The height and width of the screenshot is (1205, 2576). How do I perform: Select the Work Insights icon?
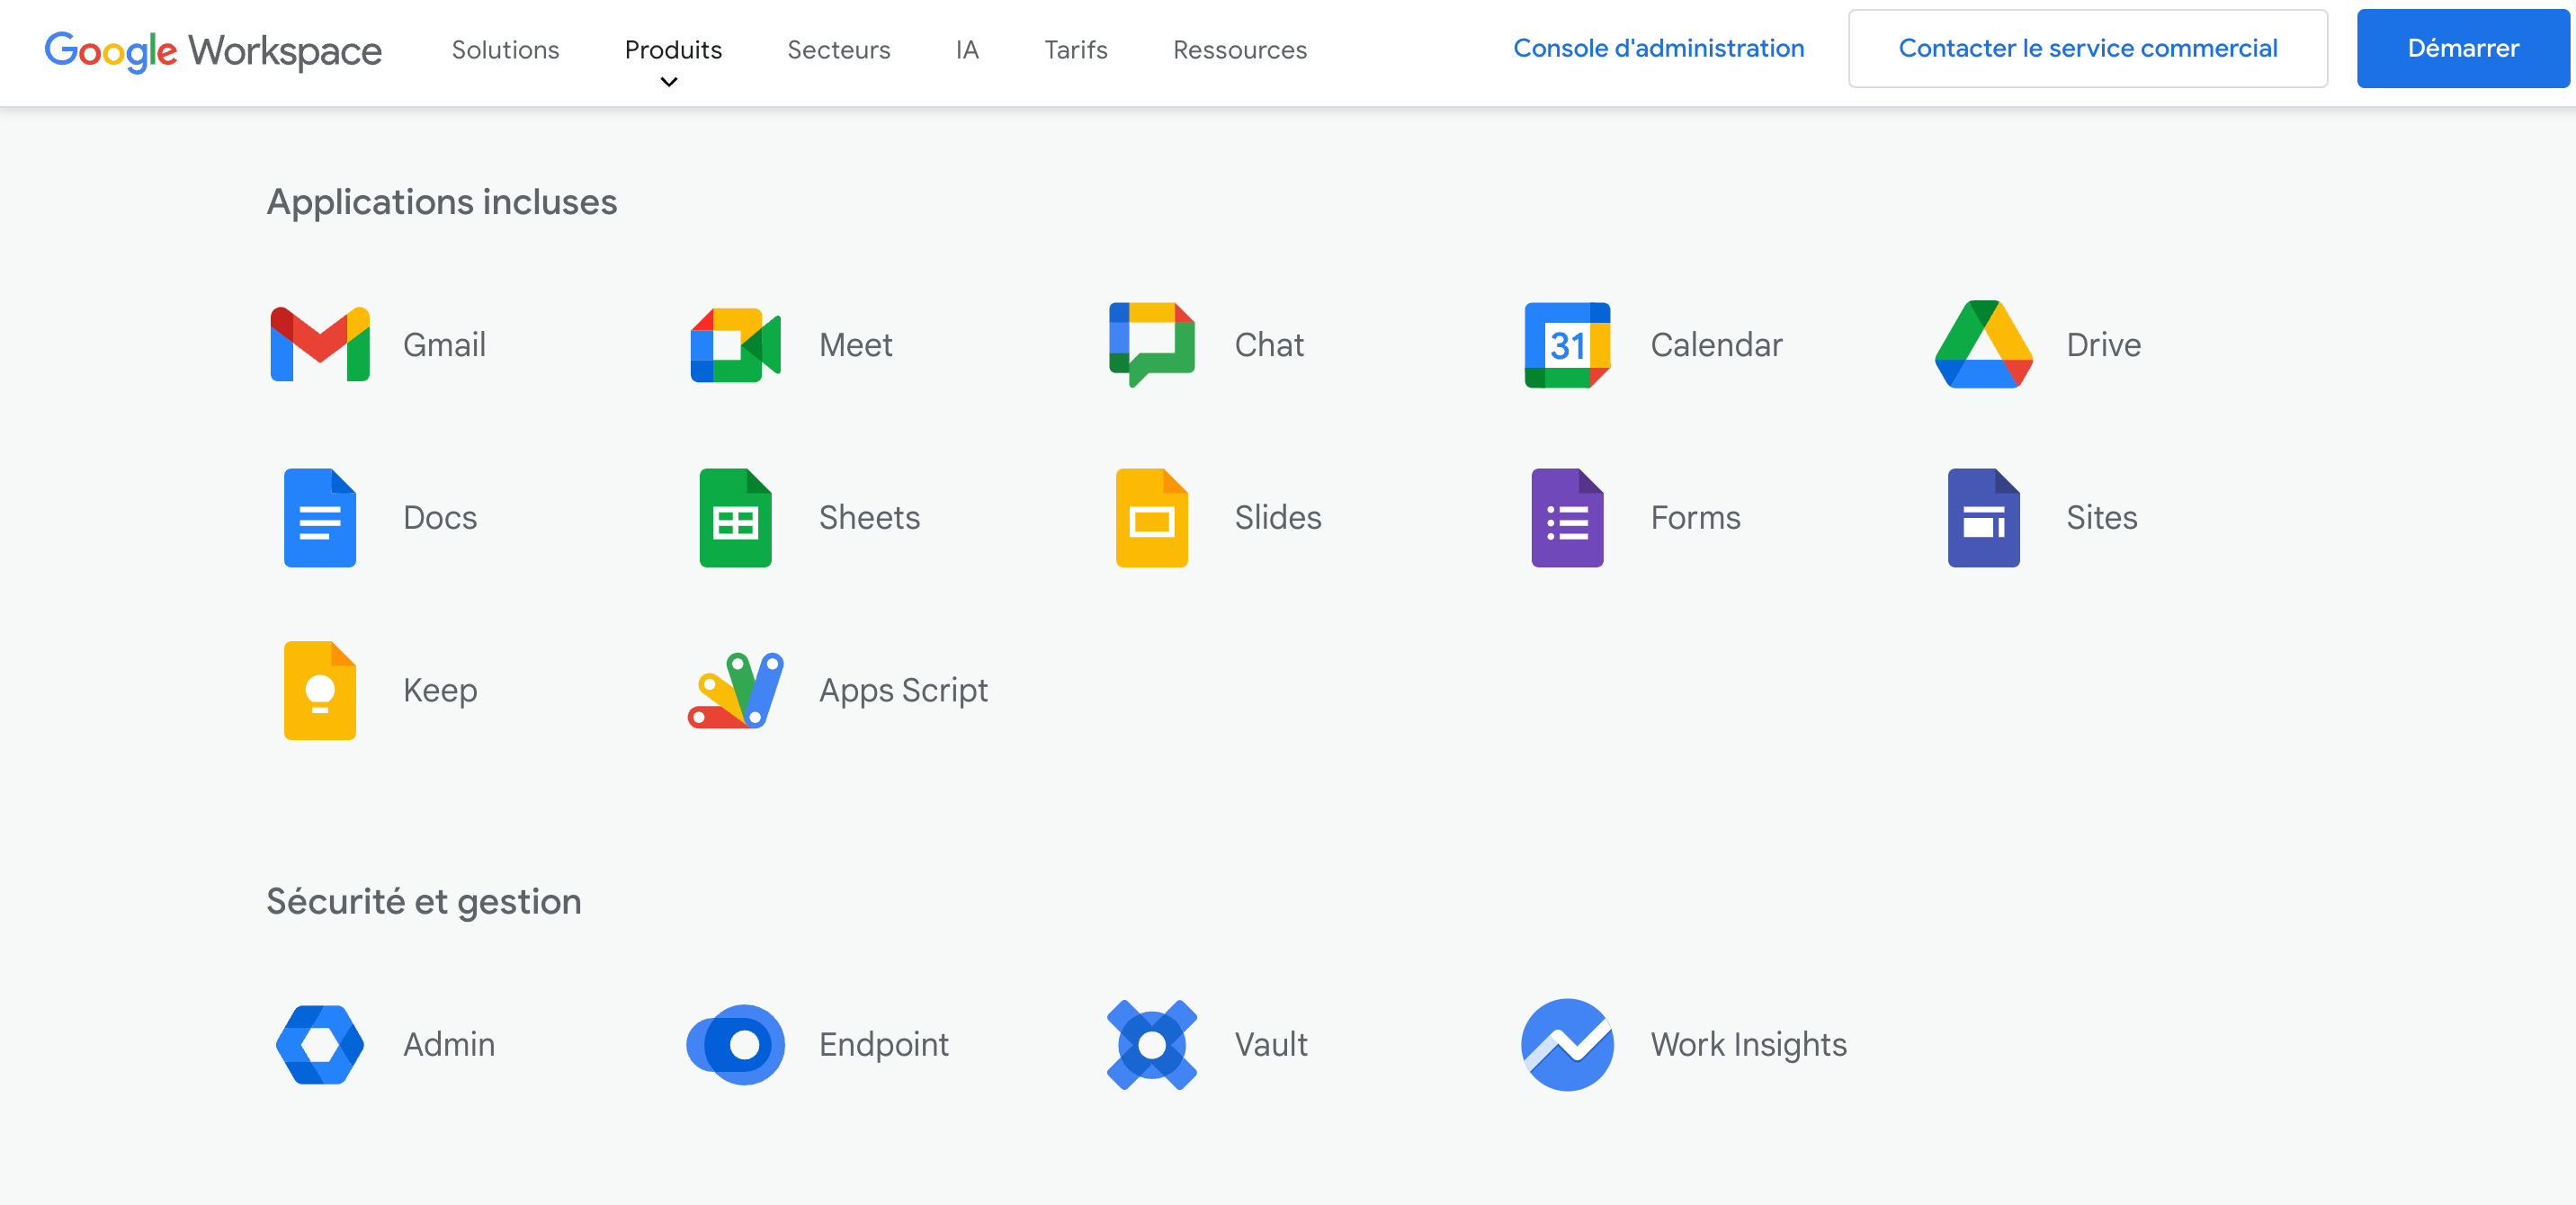click(1566, 1044)
